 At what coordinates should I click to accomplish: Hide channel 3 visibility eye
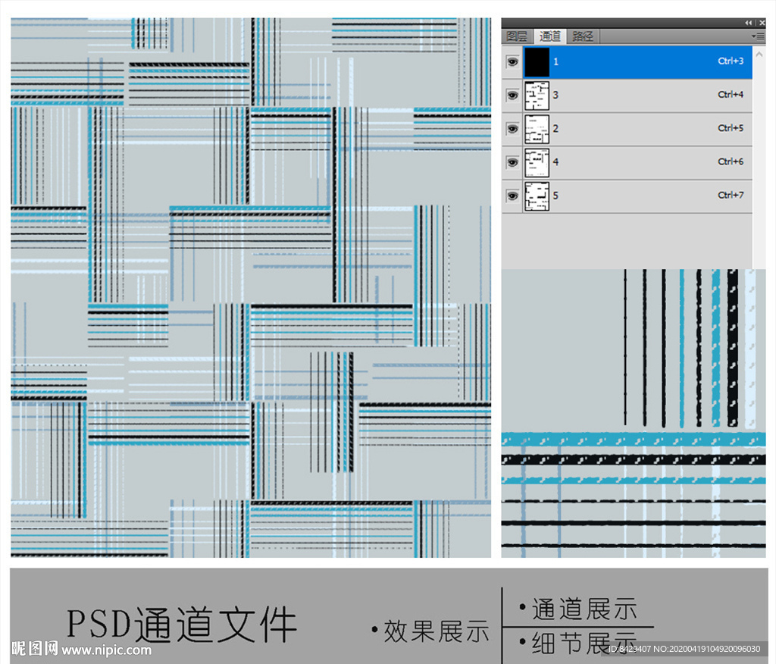point(512,95)
